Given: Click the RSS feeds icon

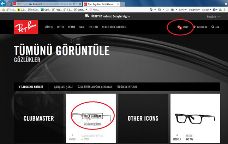Looking at the screenshot, I should point(159,10).
